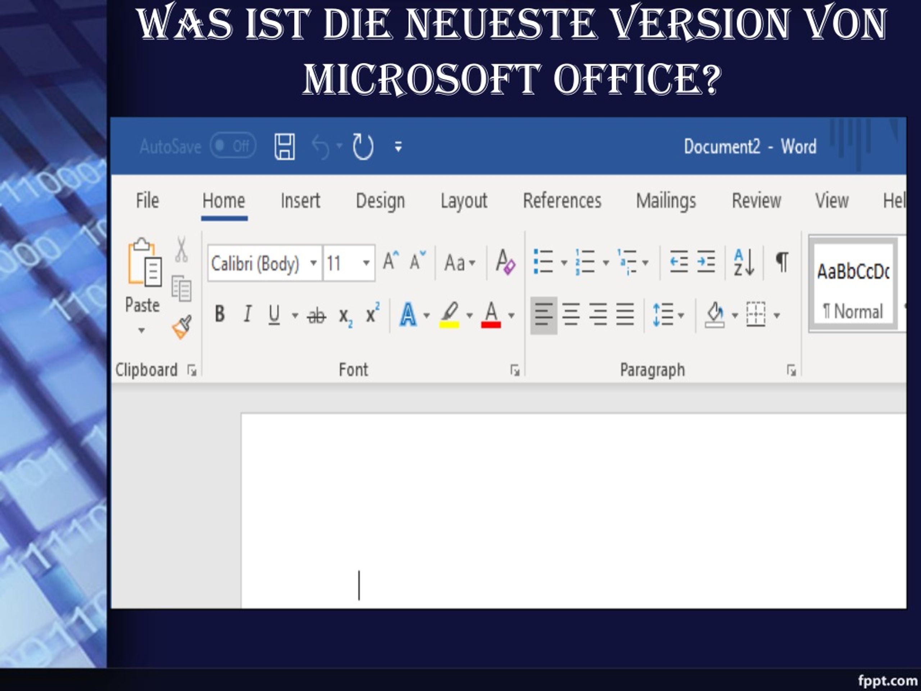Toggle the AutoSave switch

(233, 146)
